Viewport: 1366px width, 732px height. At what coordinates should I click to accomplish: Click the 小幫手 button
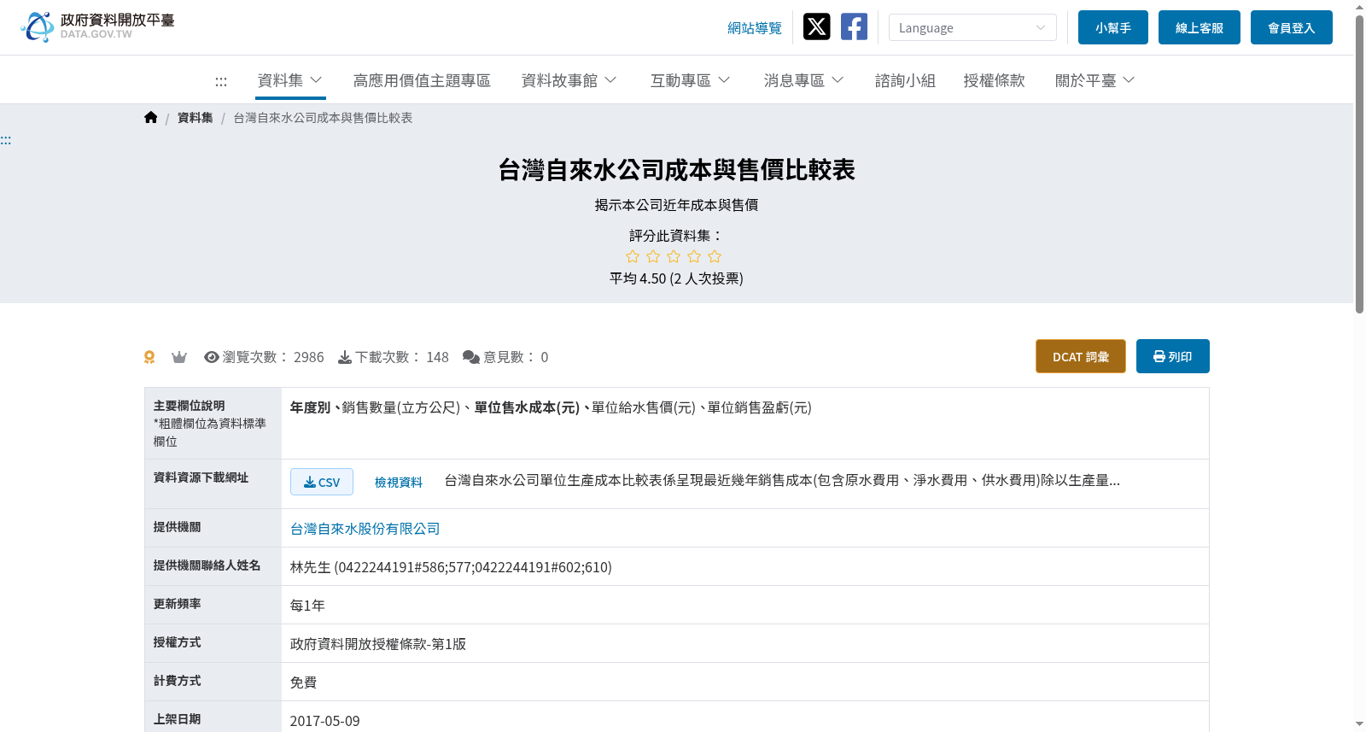(1113, 27)
